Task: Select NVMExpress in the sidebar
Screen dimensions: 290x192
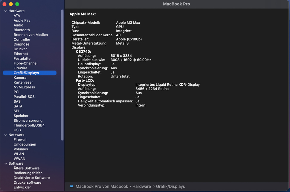Action: [x=24, y=87]
